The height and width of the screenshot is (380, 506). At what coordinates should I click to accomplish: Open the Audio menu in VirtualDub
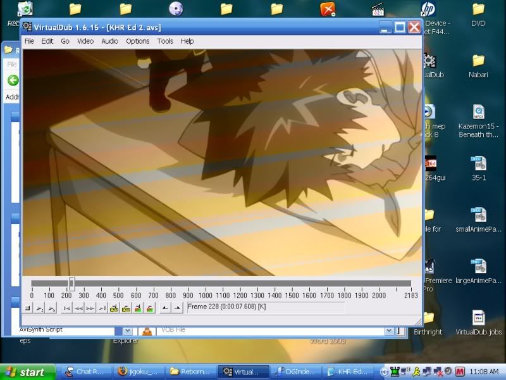point(109,41)
